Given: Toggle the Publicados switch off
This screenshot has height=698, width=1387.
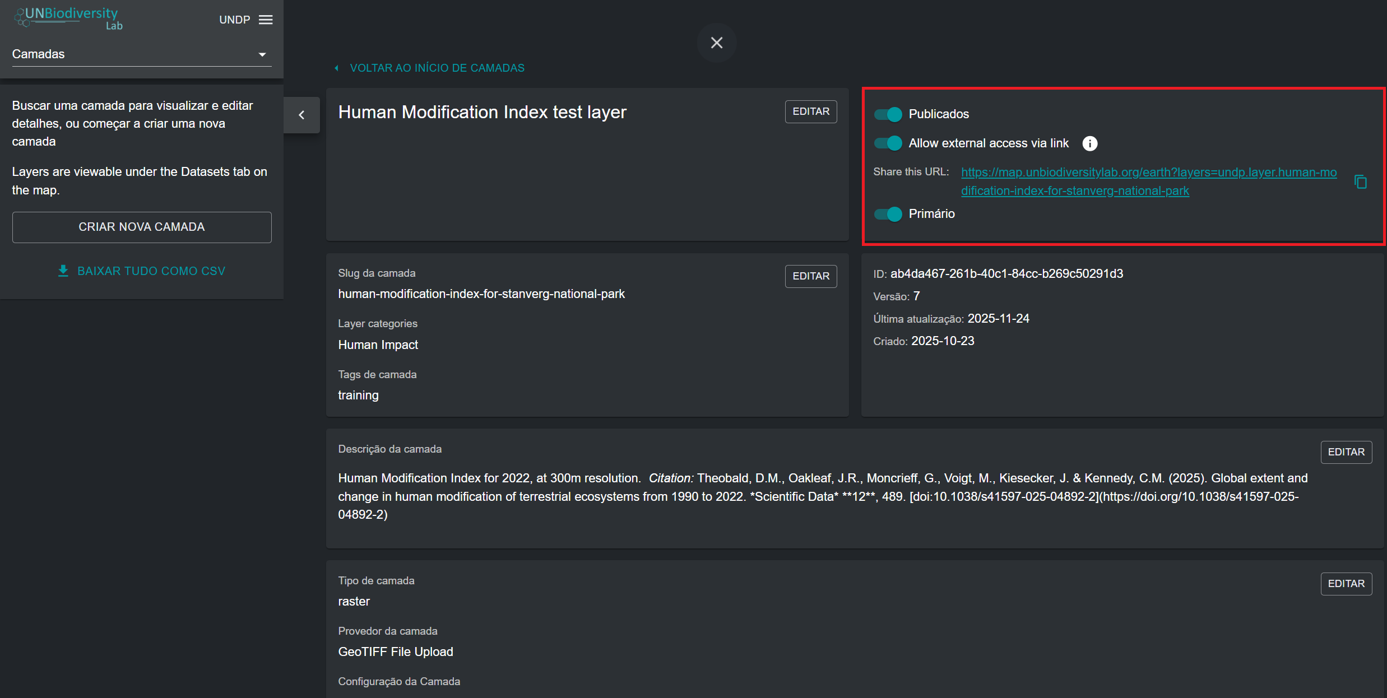Looking at the screenshot, I should coord(888,114).
